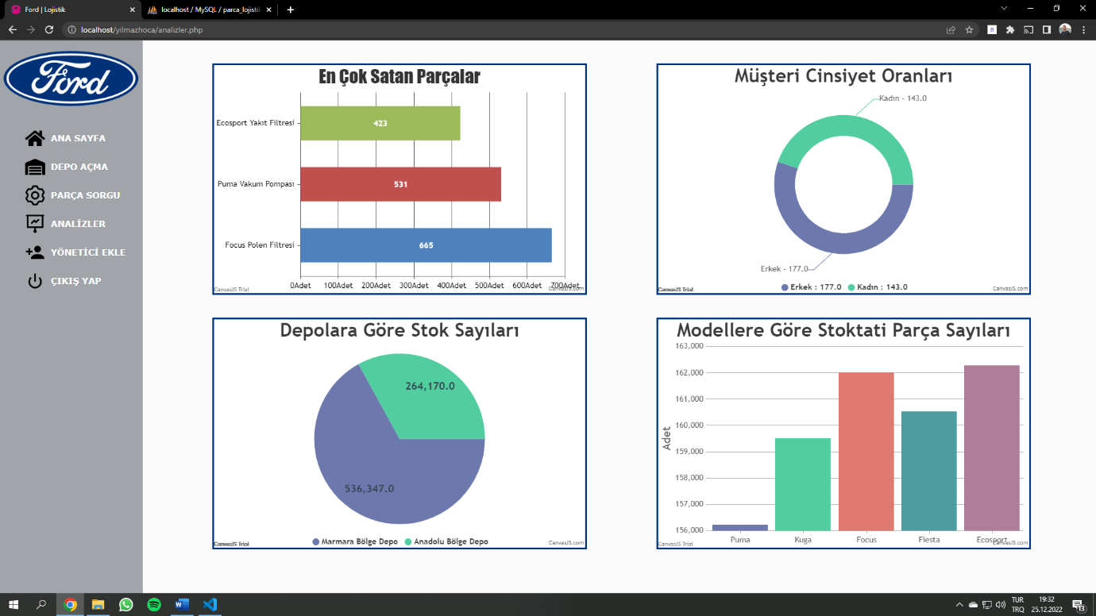The height and width of the screenshot is (616, 1096).
Task: Click the gear icon for Parça Sorgu
Action: point(35,195)
